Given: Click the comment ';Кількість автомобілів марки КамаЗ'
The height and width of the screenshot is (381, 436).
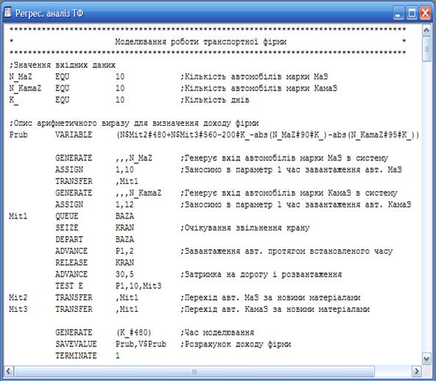Looking at the screenshot, I should [259, 88].
